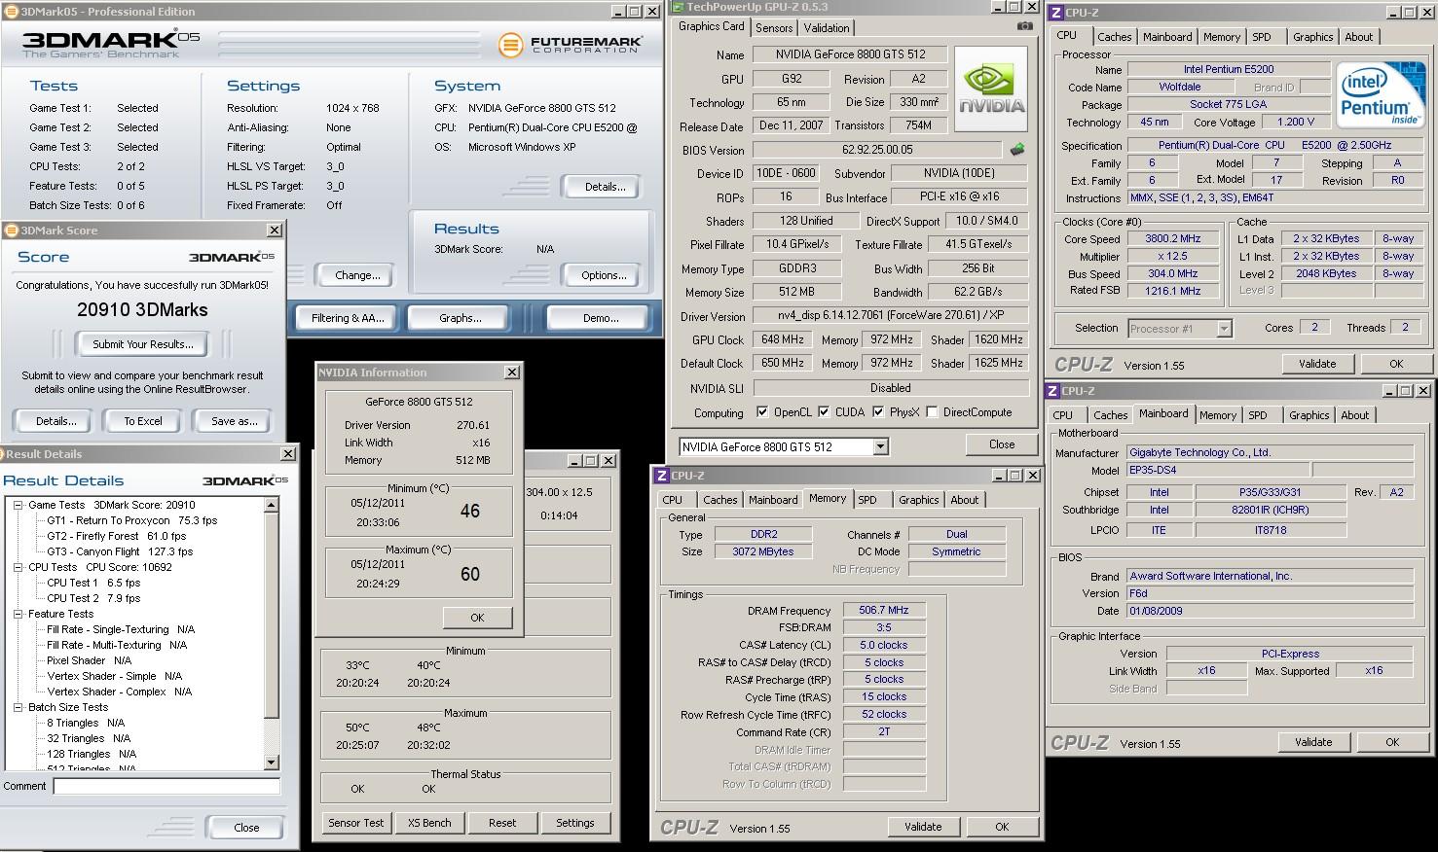Viewport: 1438px width, 852px height.
Task: Click the Demo button in 3DMark05
Action: (x=601, y=318)
